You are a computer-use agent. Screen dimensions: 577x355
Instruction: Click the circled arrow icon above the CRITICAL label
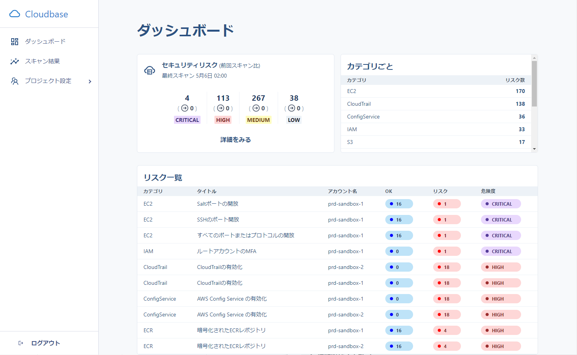coord(185,108)
